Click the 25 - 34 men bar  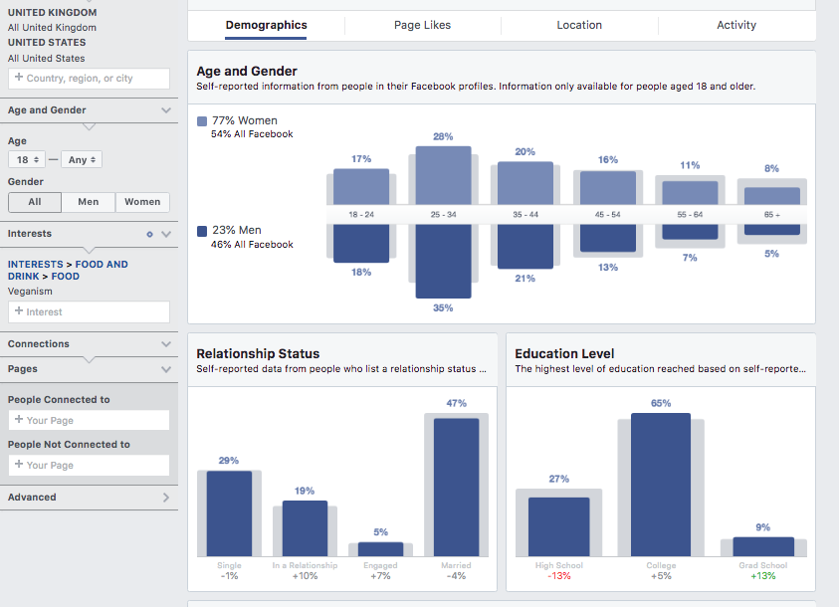tap(444, 261)
